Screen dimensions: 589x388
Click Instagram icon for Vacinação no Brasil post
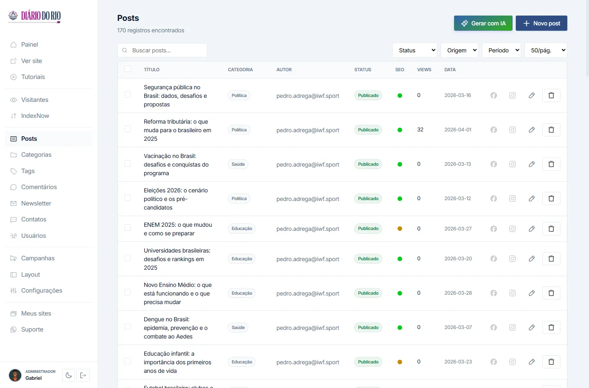[513, 164]
